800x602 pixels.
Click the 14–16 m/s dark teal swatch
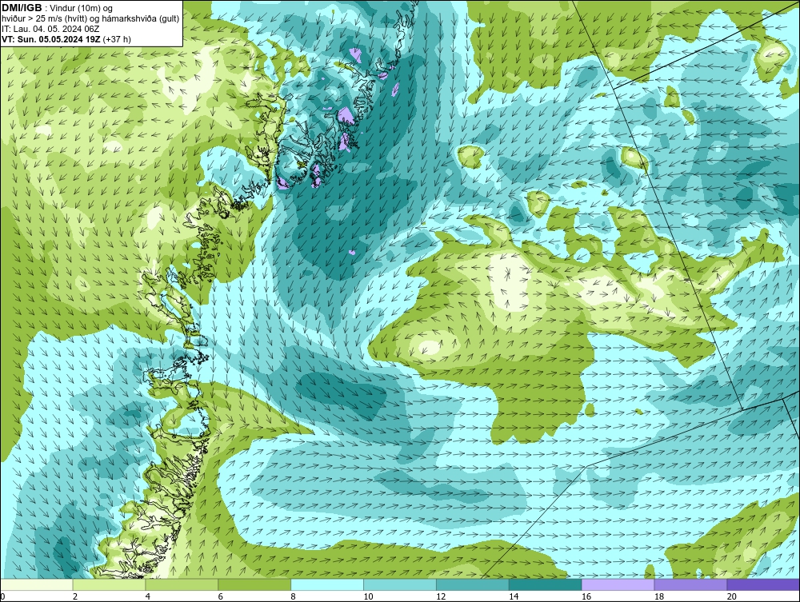click(546, 584)
